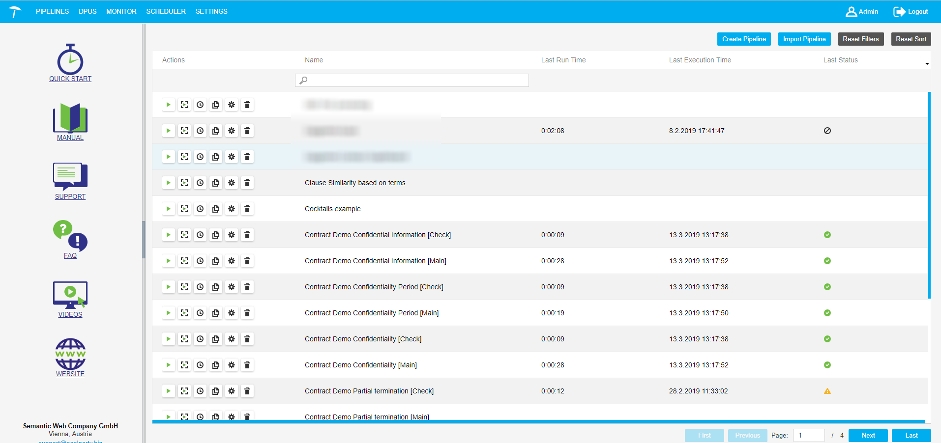Click green success icon for Confidentiality [Main] row
The image size is (941, 443).
coord(827,365)
